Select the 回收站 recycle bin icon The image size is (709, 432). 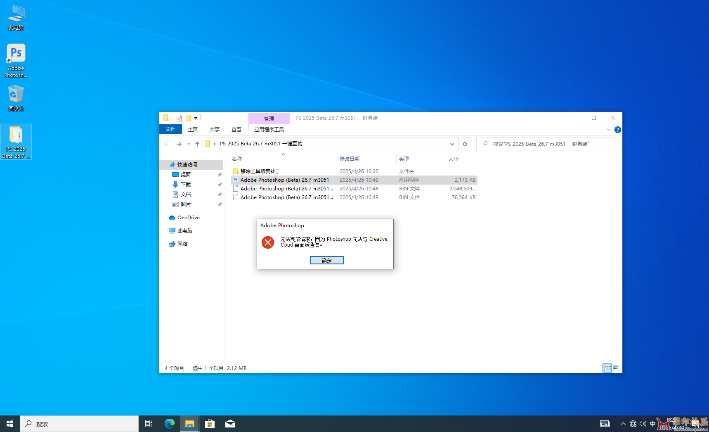16,98
